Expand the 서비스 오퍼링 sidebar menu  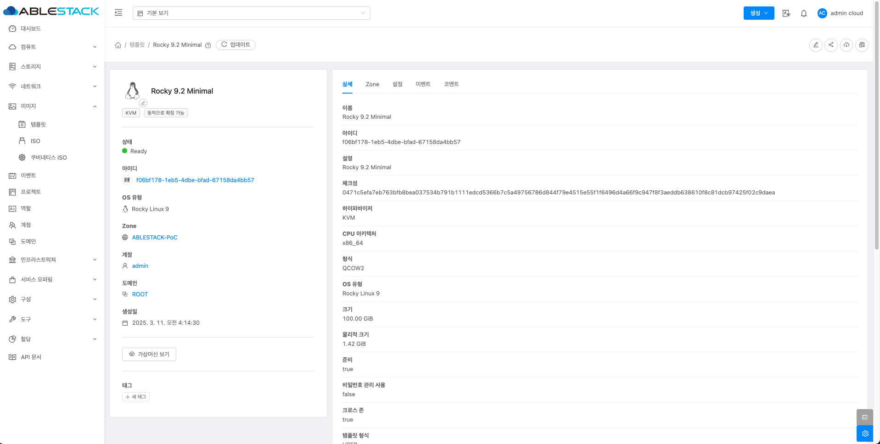pos(52,279)
